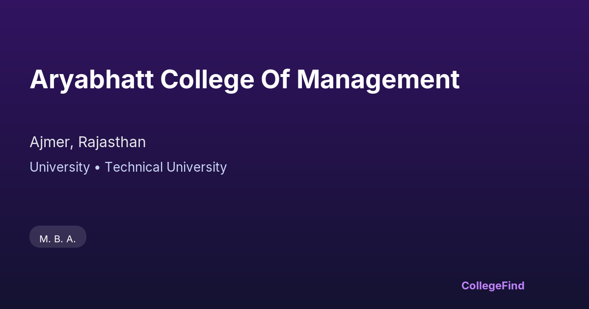Screen dimensions: 589x309
Task: Click the word Management in the title
Action: pos(378,79)
